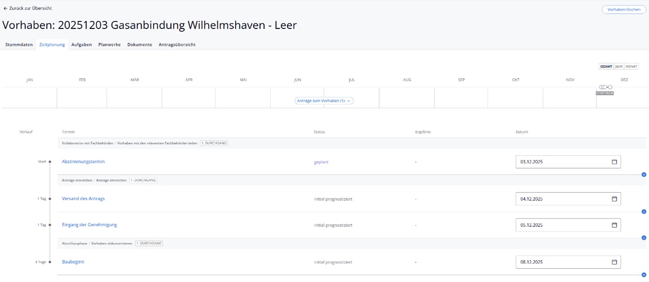The width and height of the screenshot is (649, 282).
Task: Click plus icon below Abstimmungstermin row
Action: click(644, 175)
